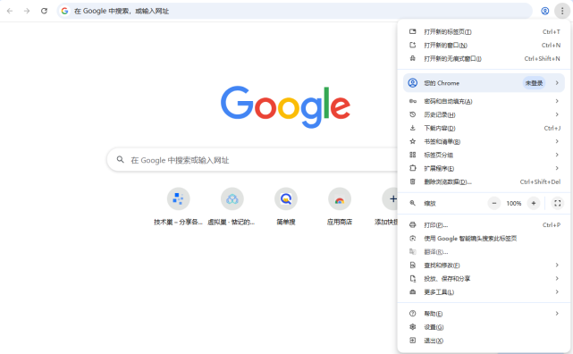Expand the bookmarks and lists submenu arrow
The image size is (573, 354).
[557, 141]
